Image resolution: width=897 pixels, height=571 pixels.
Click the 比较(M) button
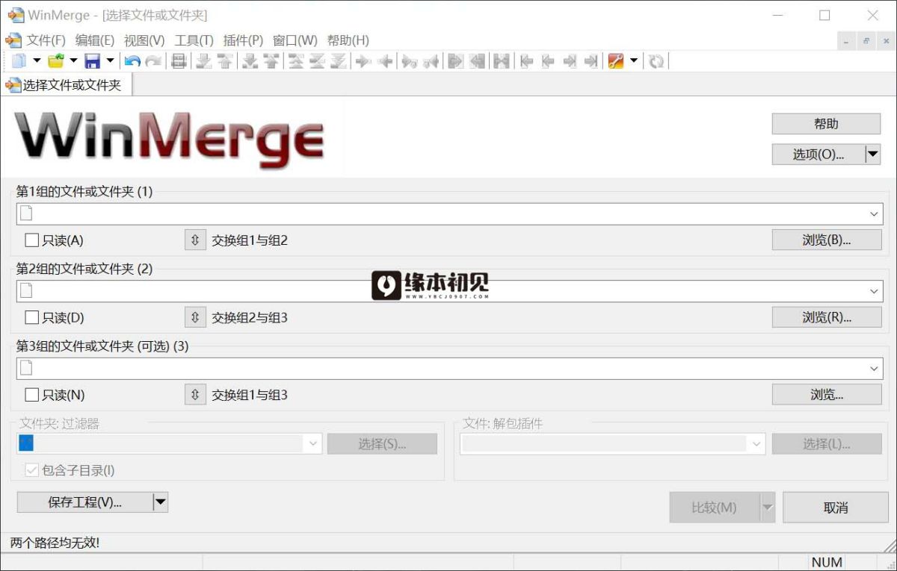(x=715, y=508)
